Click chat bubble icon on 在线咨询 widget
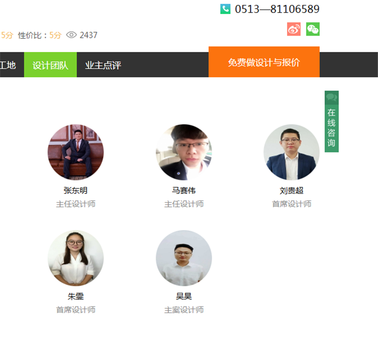 click(x=331, y=98)
